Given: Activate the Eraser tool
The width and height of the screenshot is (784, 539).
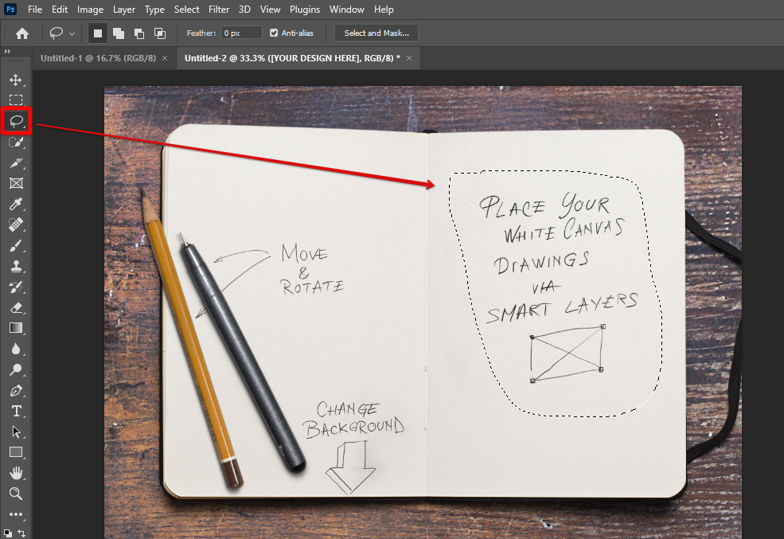Looking at the screenshot, I should pyautogui.click(x=15, y=307).
